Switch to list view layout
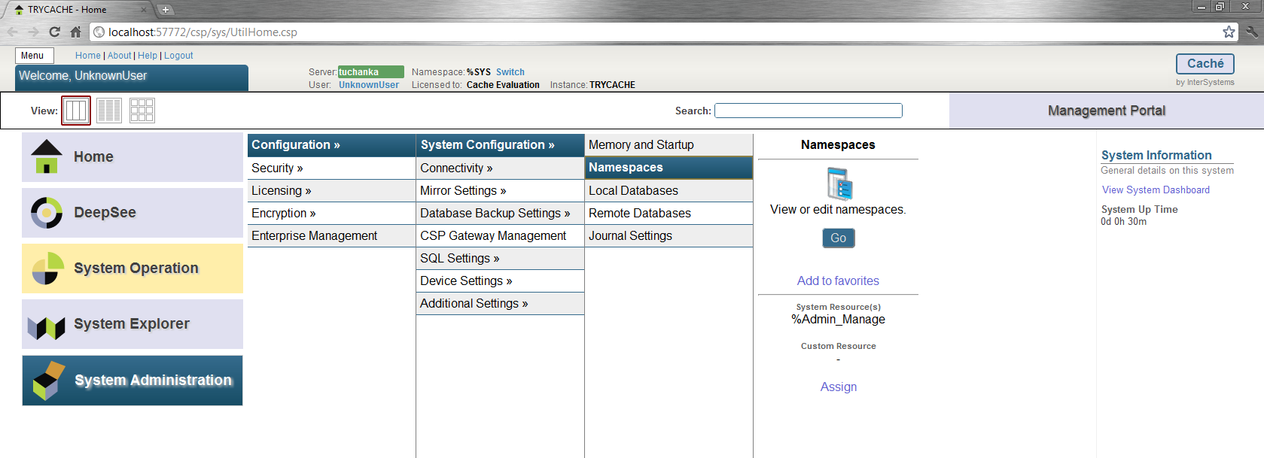 [109, 111]
